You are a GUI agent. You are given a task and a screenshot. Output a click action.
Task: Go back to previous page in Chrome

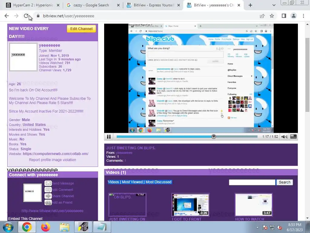(7, 16)
